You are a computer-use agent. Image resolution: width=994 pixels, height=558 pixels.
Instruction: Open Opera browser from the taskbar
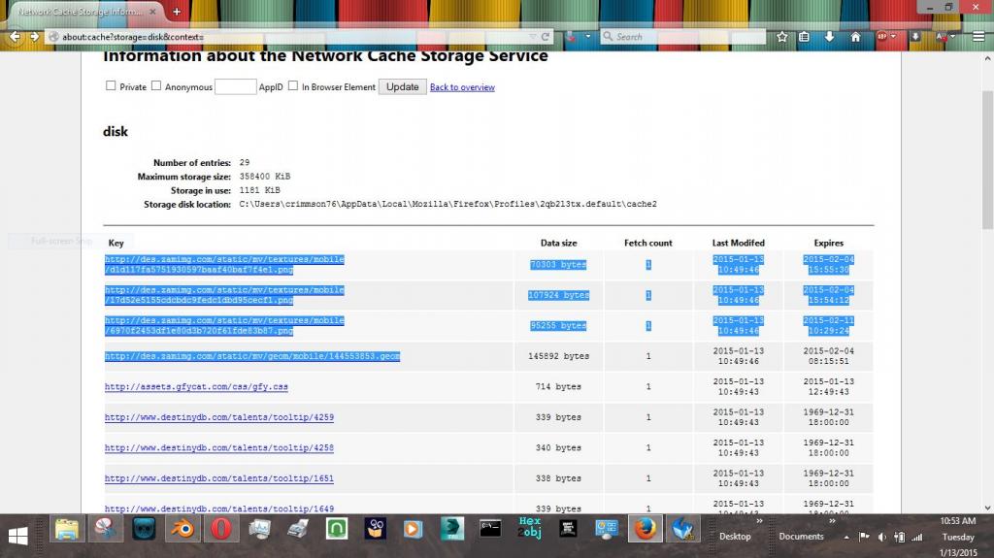click(x=220, y=529)
